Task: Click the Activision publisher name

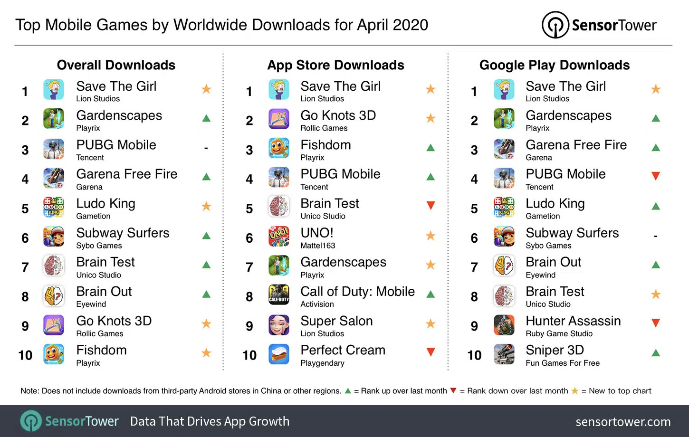Action: click(317, 304)
